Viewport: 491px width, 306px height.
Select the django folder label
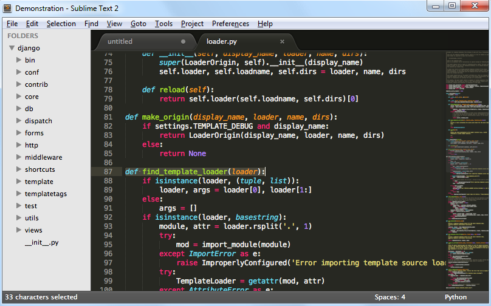click(x=29, y=48)
